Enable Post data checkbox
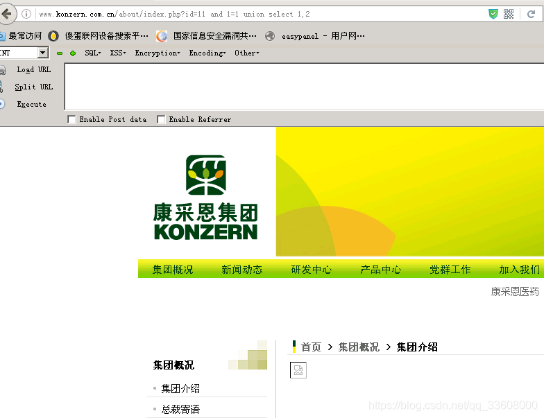 click(71, 119)
